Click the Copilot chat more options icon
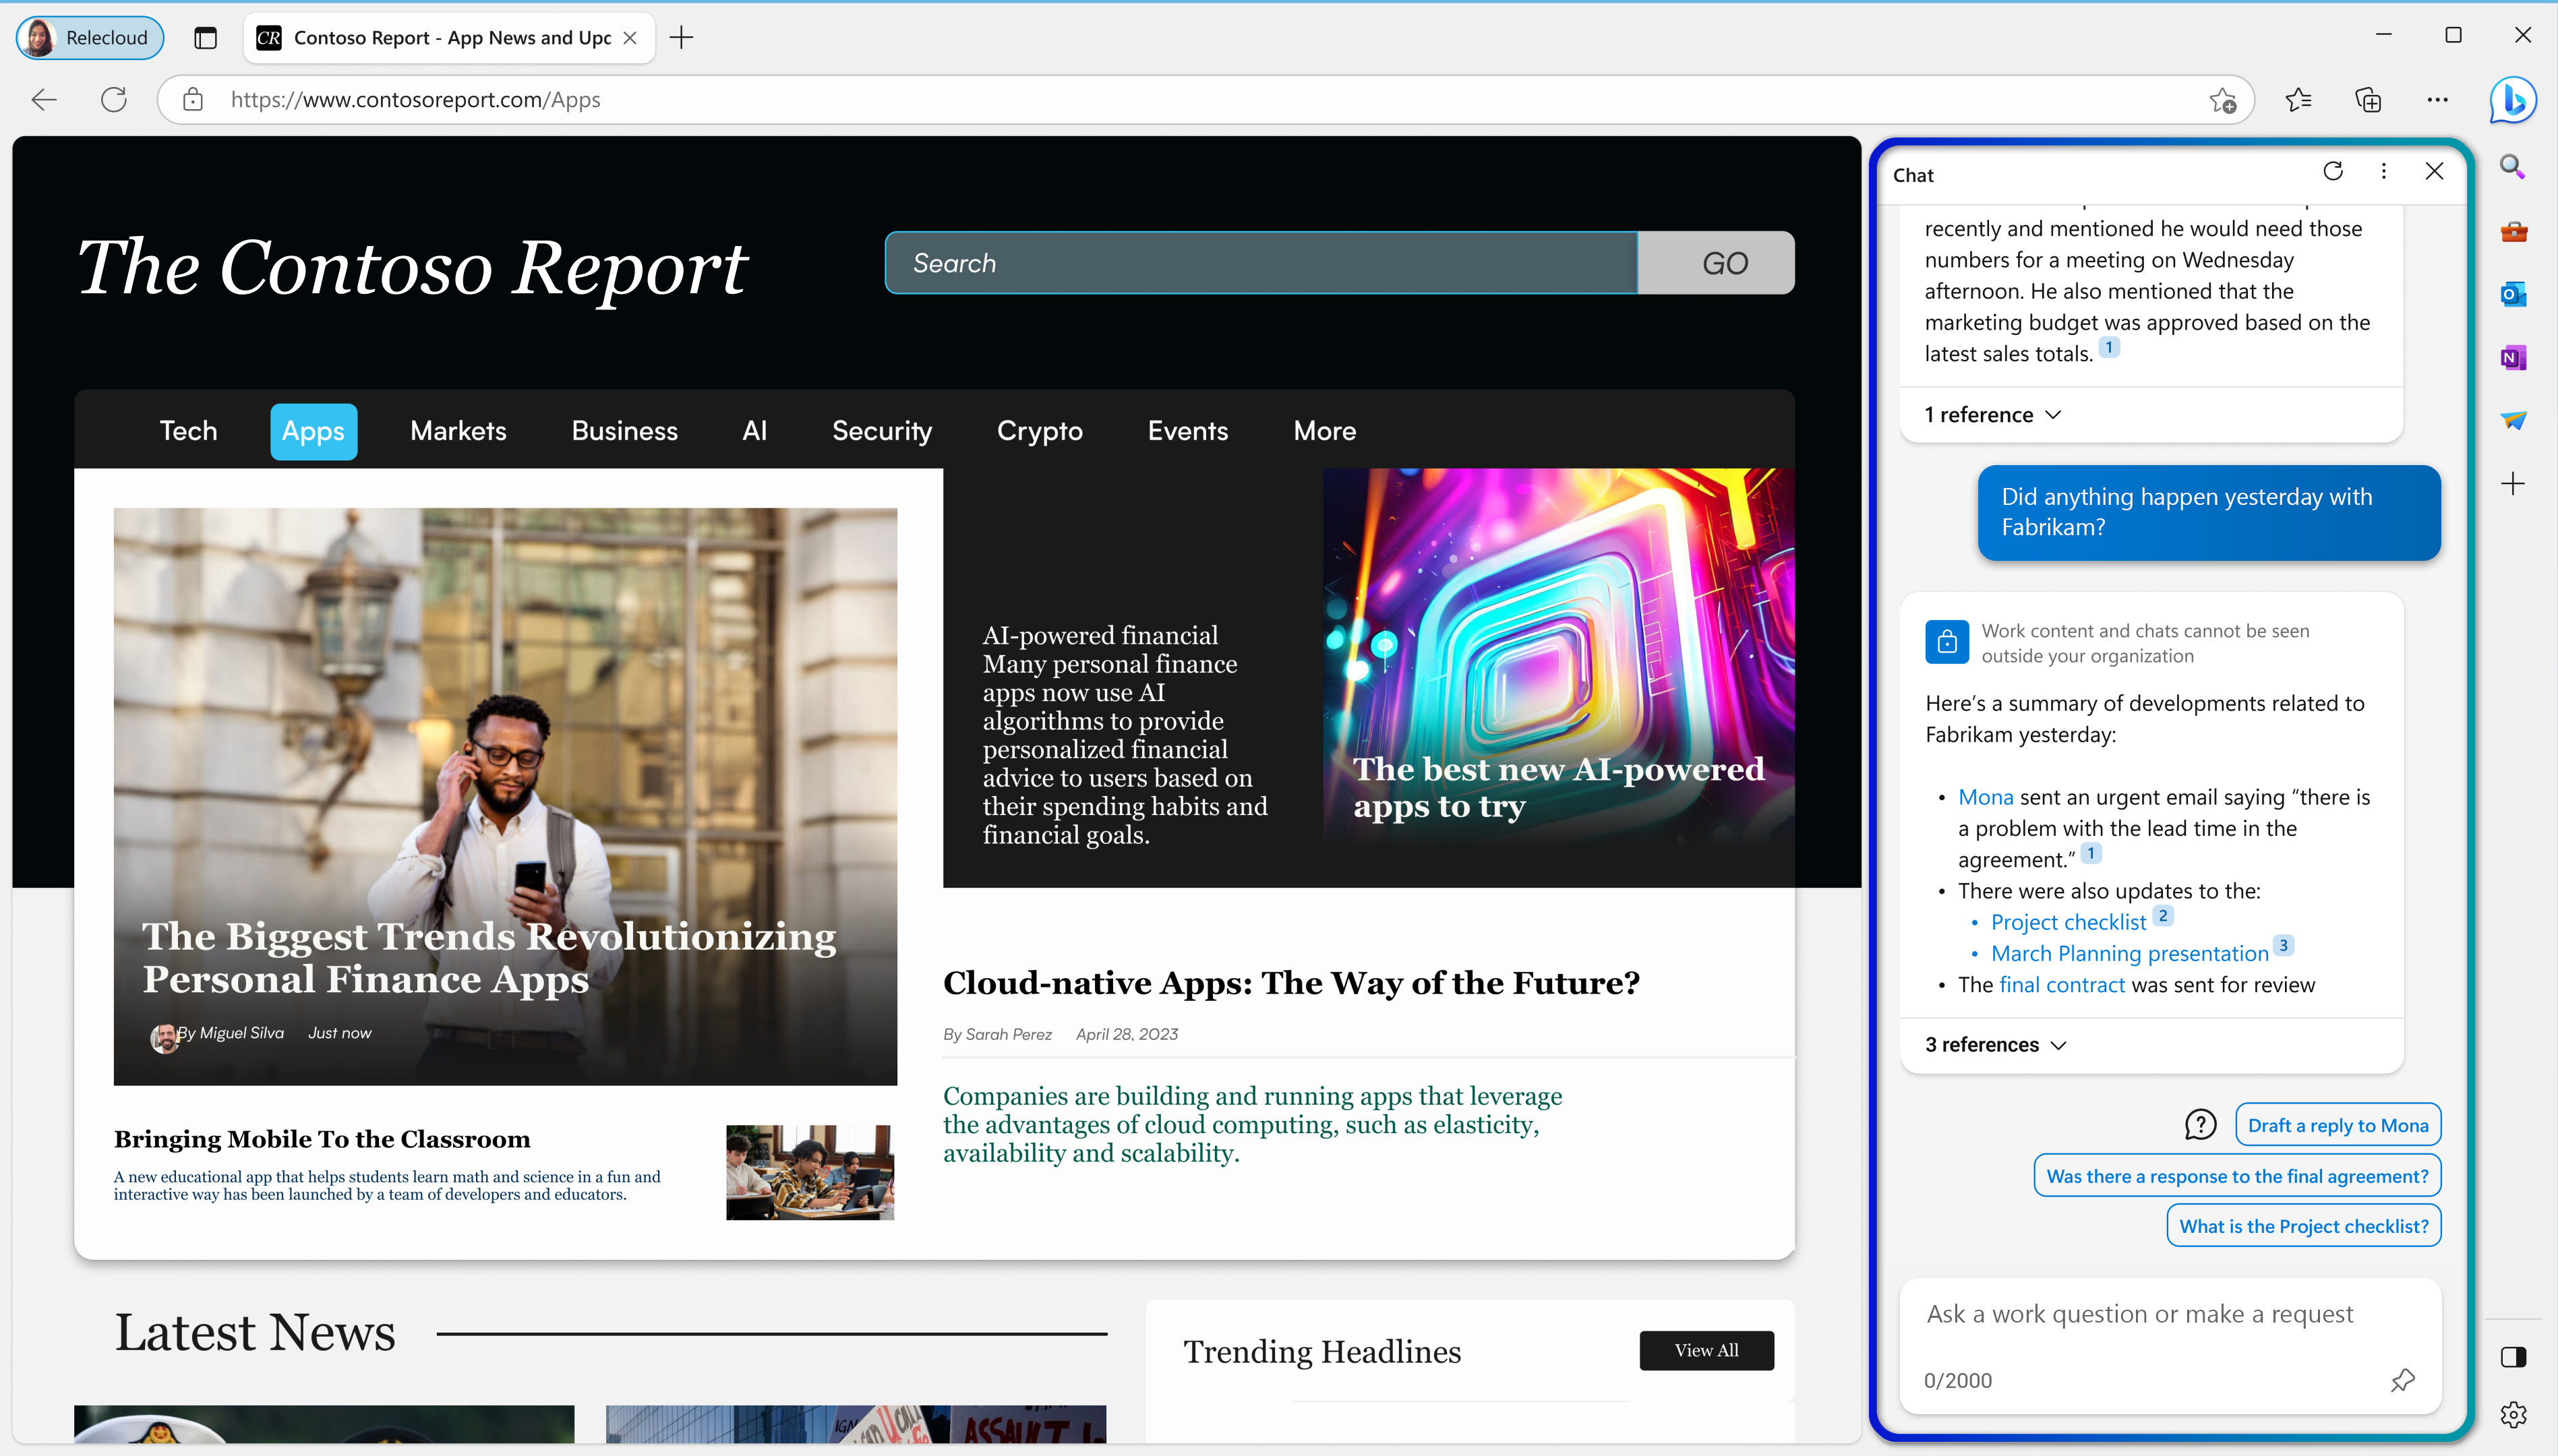Screen dimensions: 2558x1456 click(2384, 171)
